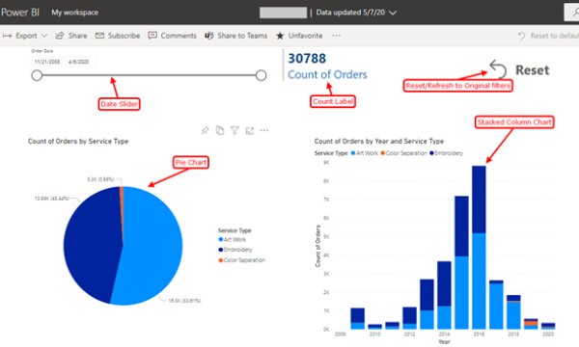Click the start date input field

click(x=47, y=62)
